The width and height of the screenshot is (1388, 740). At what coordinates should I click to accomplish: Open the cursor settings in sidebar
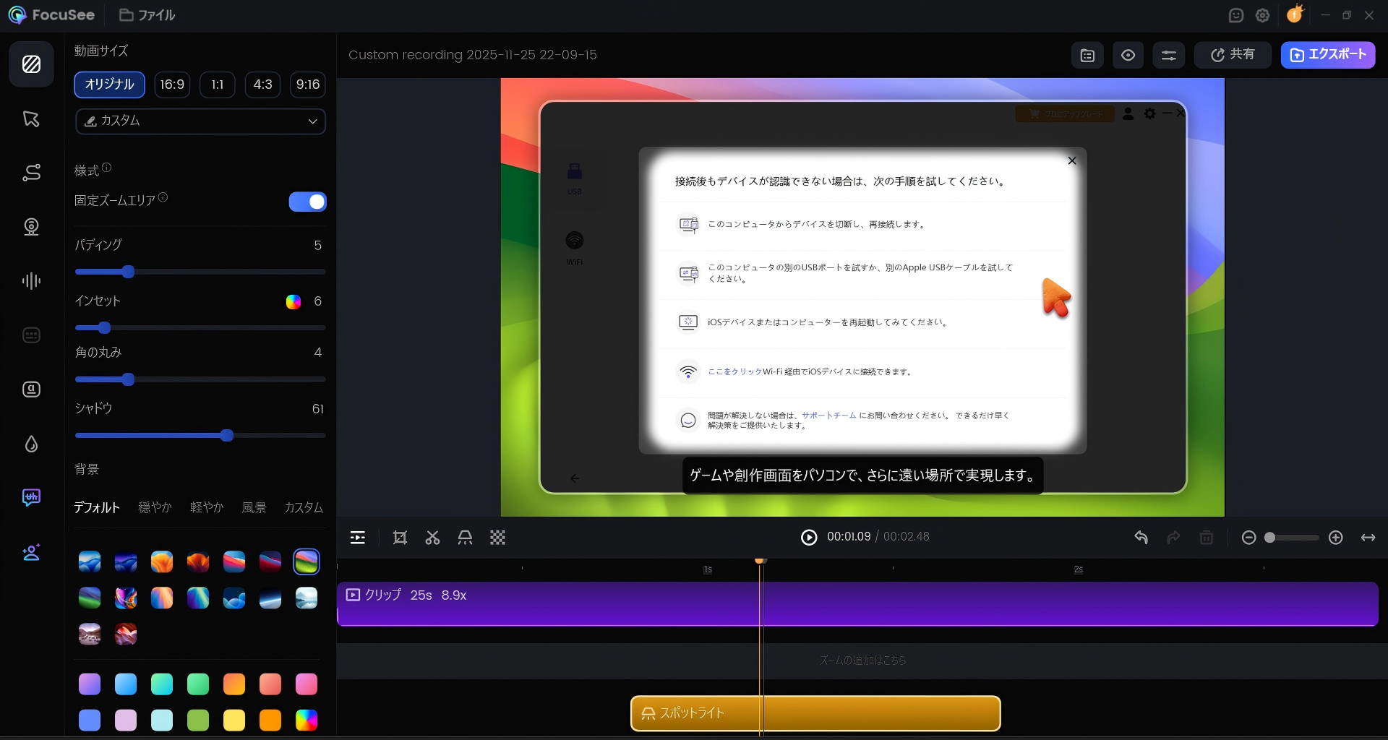tap(31, 119)
